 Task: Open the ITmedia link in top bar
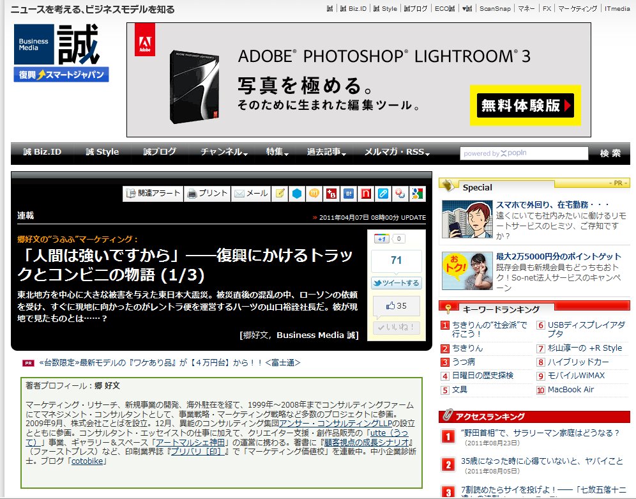tap(617, 8)
